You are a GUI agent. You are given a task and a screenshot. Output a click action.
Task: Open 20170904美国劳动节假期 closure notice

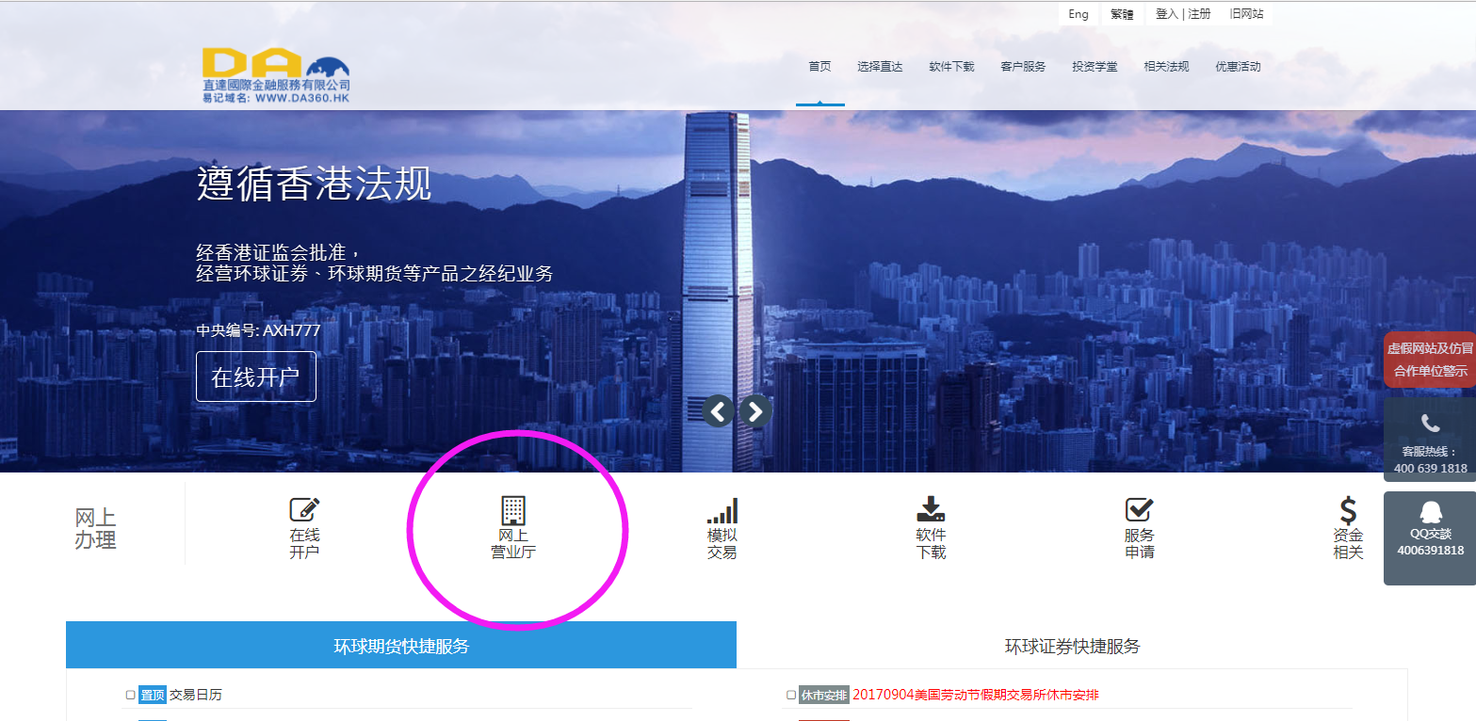pyautogui.click(x=976, y=695)
